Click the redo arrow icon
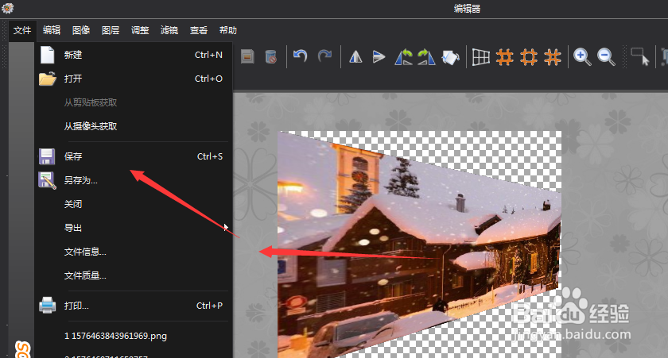The height and width of the screenshot is (358, 668). 324,56
